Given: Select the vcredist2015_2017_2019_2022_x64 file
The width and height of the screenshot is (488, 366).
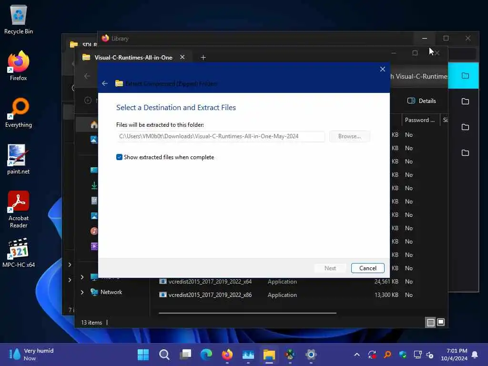Looking at the screenshot, I should pyautogui.click(x=210, y=281).
